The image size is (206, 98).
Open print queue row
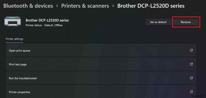101,50
